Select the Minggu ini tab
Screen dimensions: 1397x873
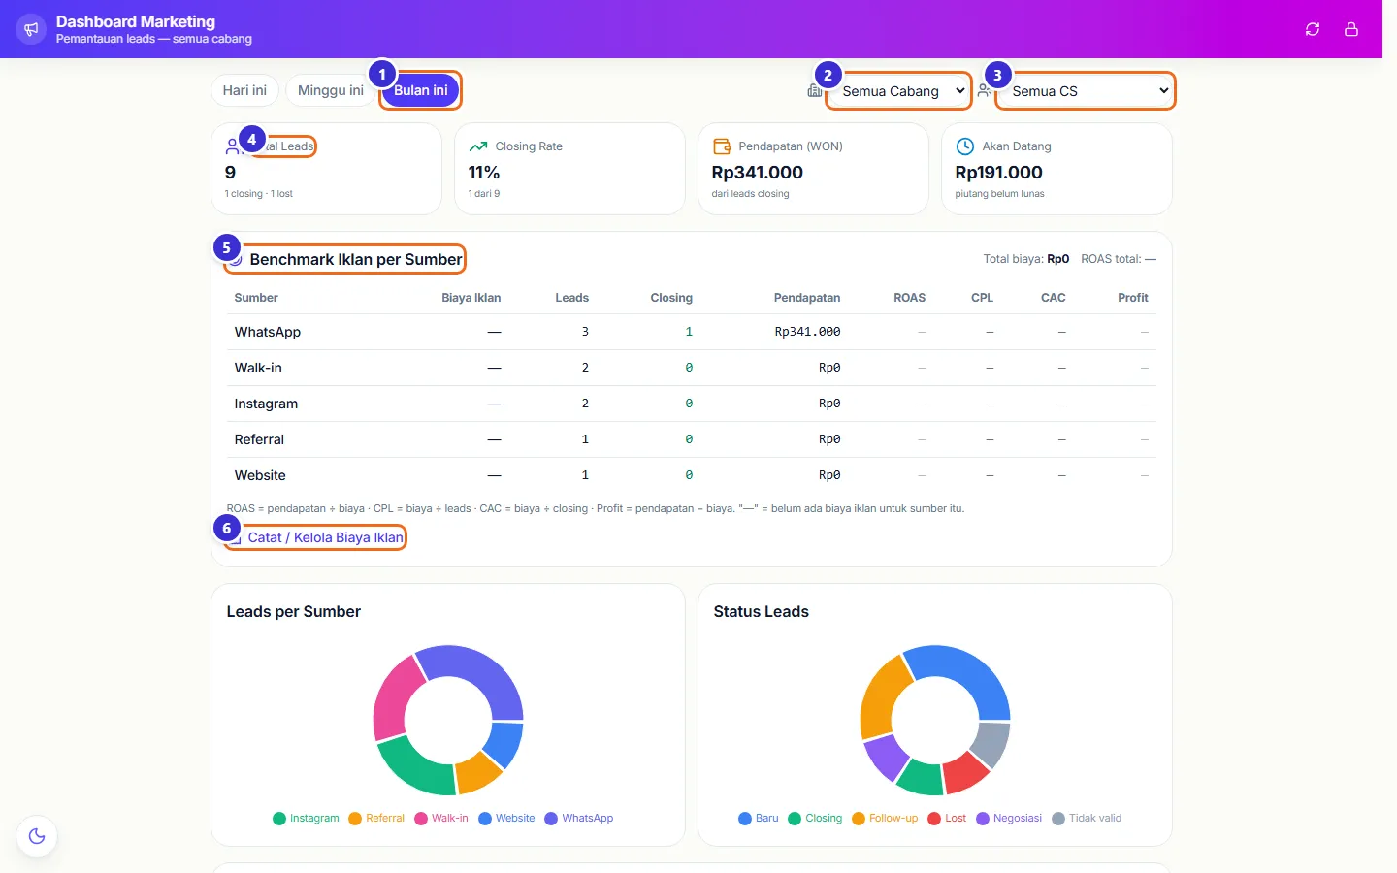pyautogui.click(x=331, y=90)
